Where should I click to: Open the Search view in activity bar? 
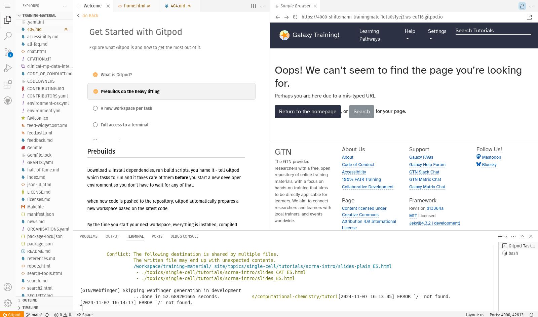[8, 36]
